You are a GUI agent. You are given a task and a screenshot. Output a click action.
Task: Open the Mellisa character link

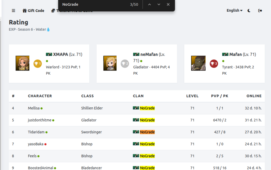pos(34,108)
